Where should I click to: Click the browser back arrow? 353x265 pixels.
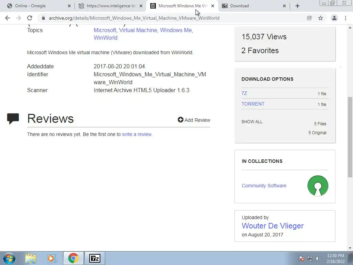[8, 18]
